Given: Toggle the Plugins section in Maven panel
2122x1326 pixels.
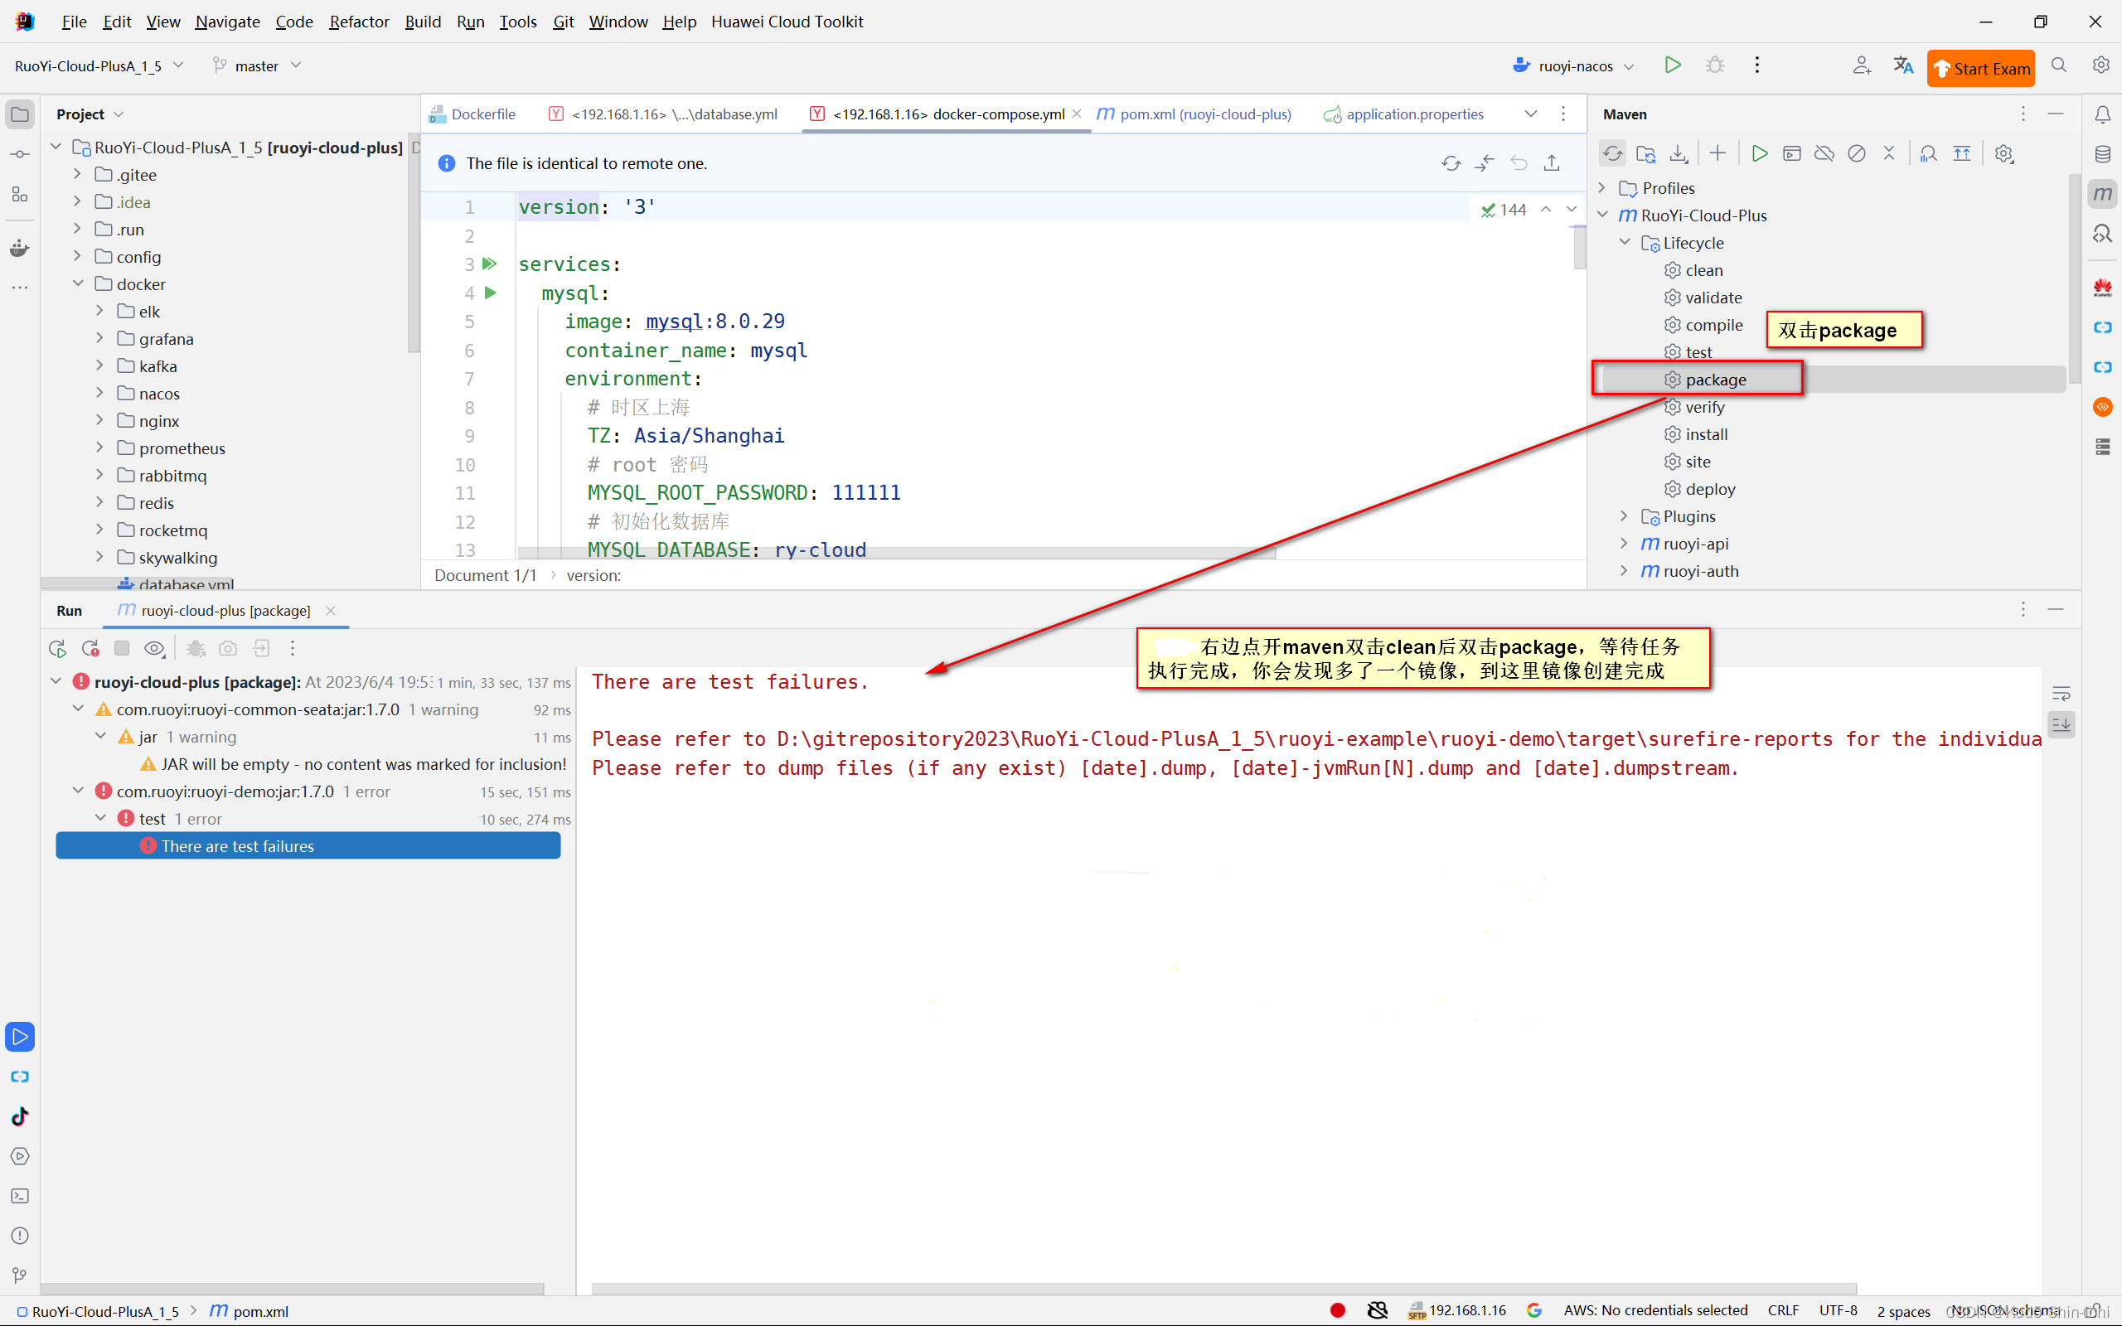Looking at the screenshot, I should click(1624, 516).
